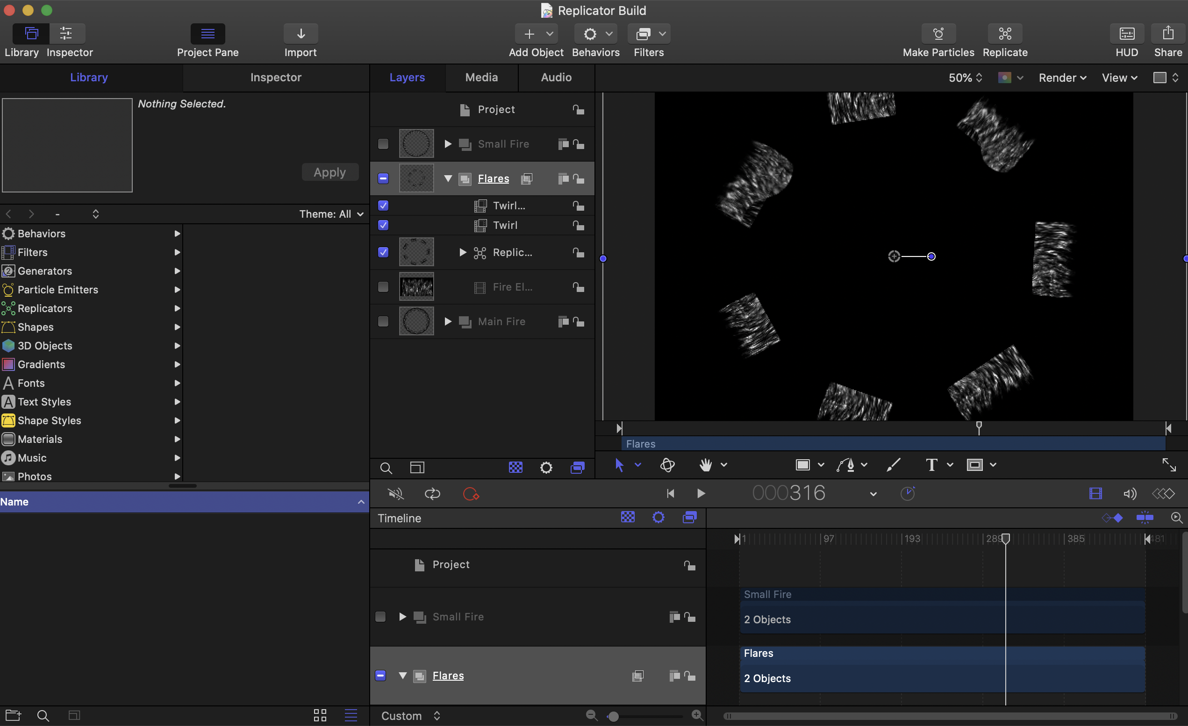Image resolution: width=1188 pixels, height=726 pixels.
Task: Enable the Fire El... layer checkbox
Action: [383, 287]
